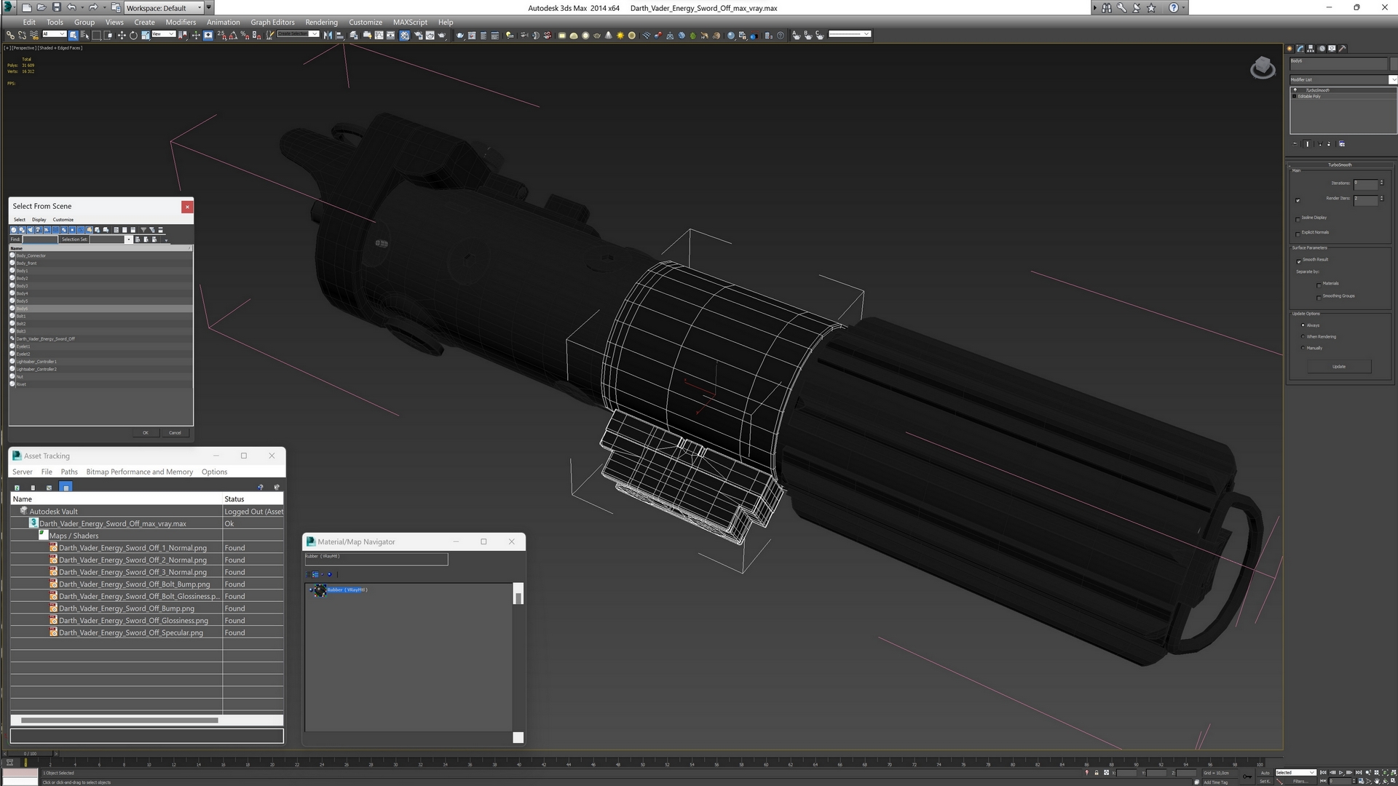Enable the Explicit Normals checkbox
The width and height of the screenshot is (1398, 786).
1298,233
